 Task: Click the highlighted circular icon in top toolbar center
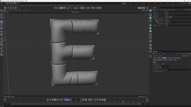pyautogui.click(x=62, y=8)
